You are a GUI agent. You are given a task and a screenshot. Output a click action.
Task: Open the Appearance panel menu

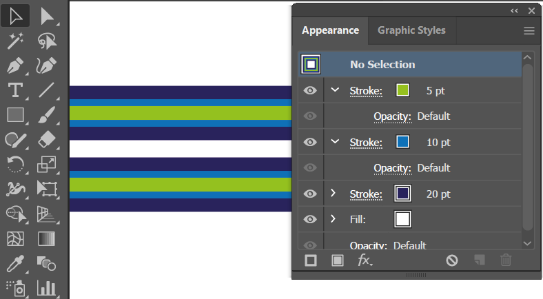(x=529, y=31)
